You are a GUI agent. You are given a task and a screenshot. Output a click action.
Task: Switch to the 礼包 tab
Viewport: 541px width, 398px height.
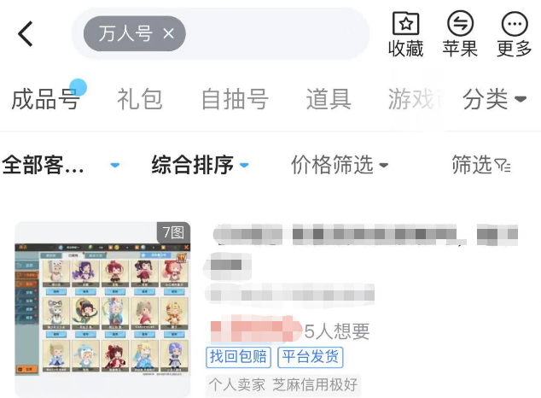140,99
